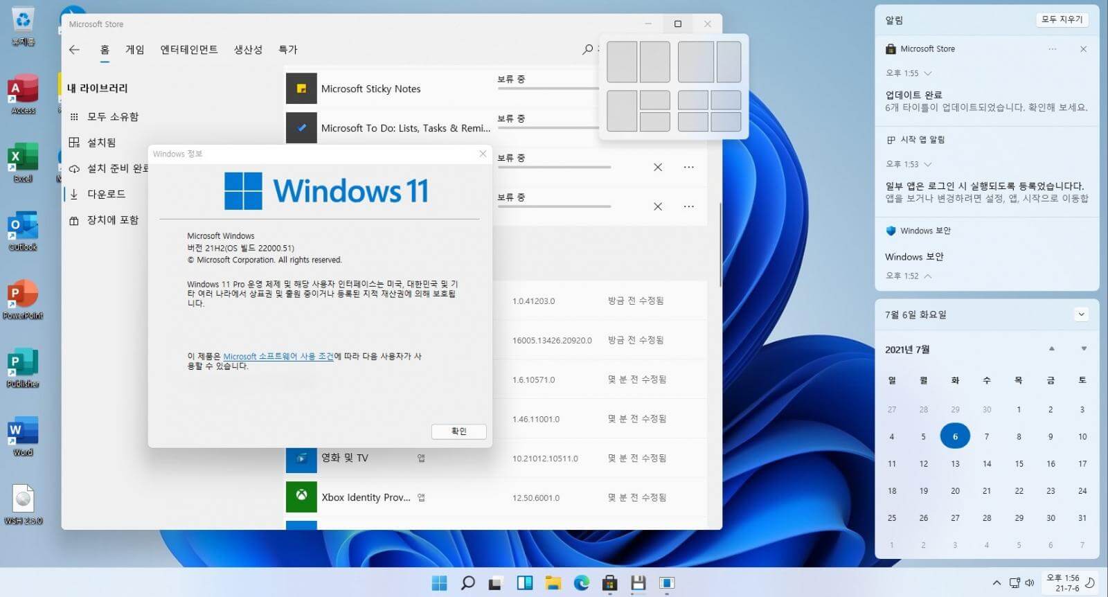The image size is (1108, 597).
Task: Open the Recycle Bin desktop icon
Action: click(x=23, y=26)
